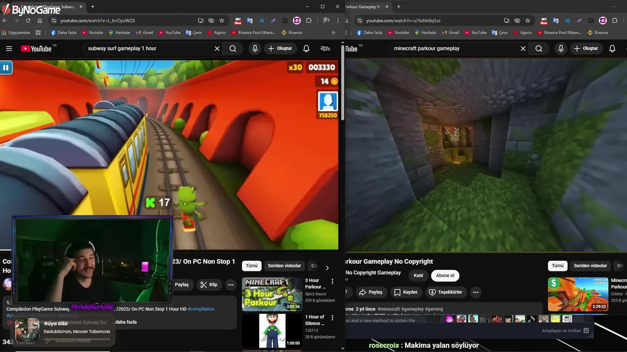Open notifications bell in left YouTube window
Image resolution: width=627 pixels, height=352 pixels.
pyautogui.click(x=306, y=48)
